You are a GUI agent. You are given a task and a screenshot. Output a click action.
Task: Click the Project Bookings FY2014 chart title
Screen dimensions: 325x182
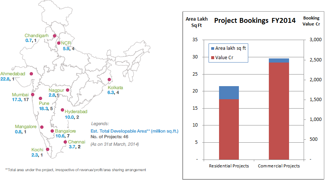coord(255,20)
